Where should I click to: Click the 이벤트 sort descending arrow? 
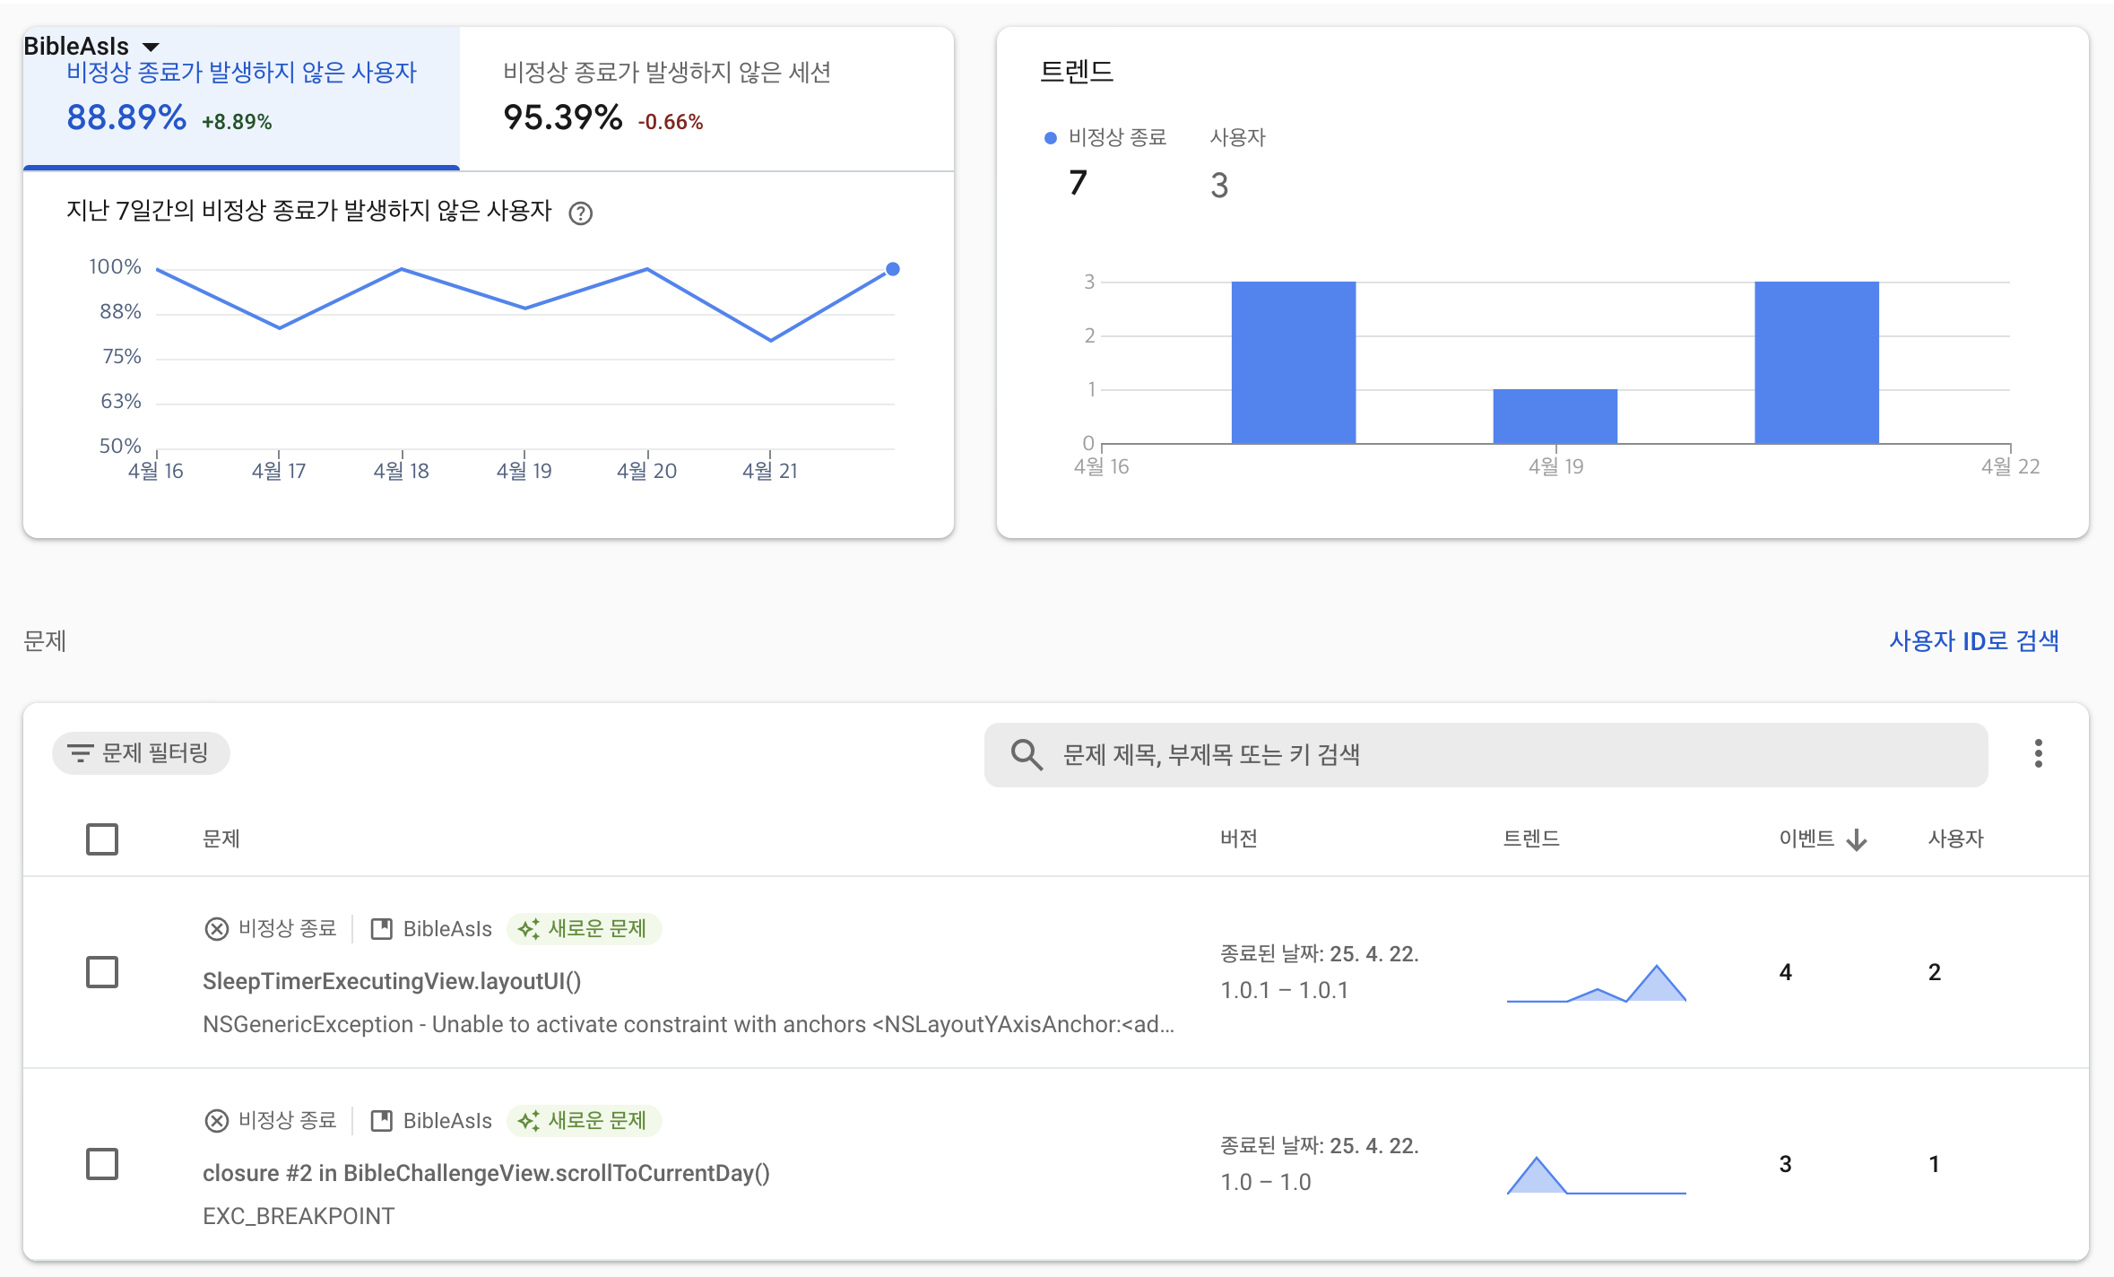(1857, 839)
